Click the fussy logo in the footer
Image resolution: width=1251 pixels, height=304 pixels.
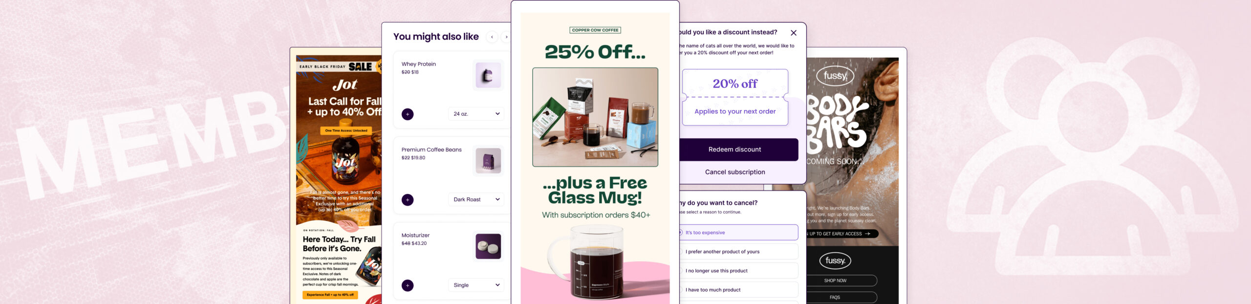coord(835,261)
